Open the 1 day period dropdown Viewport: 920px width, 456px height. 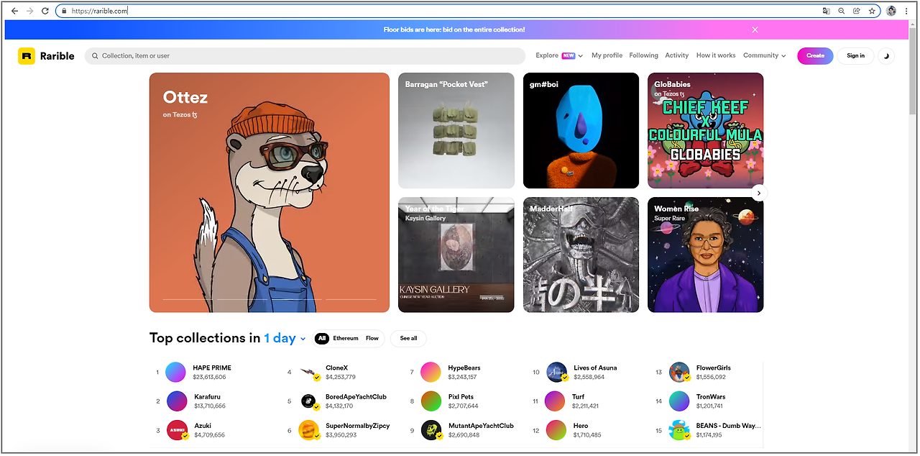pos(285,338)
